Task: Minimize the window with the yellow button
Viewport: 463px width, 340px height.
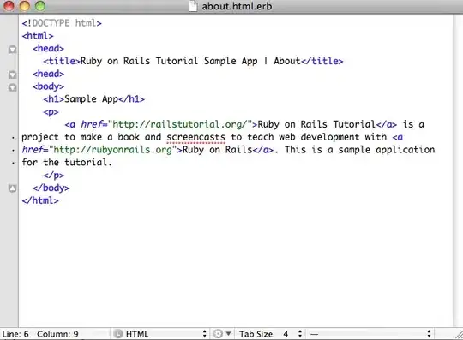Action: (x=25, y=6)
